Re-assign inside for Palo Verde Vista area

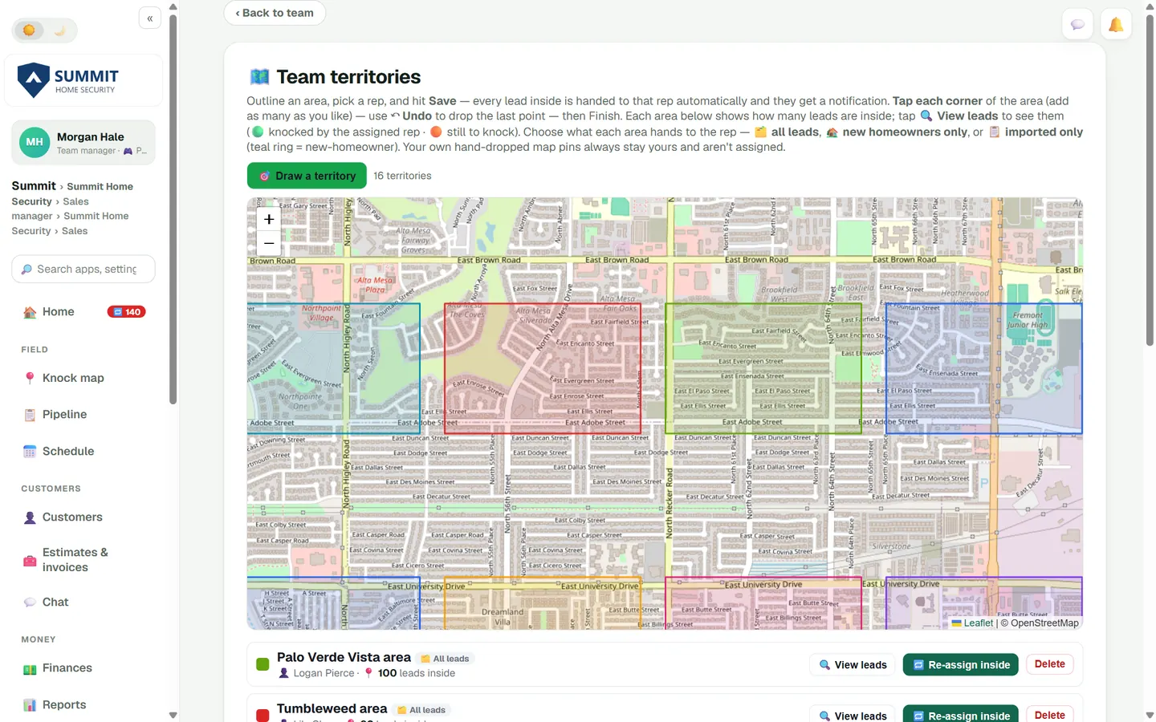[961, 665]
